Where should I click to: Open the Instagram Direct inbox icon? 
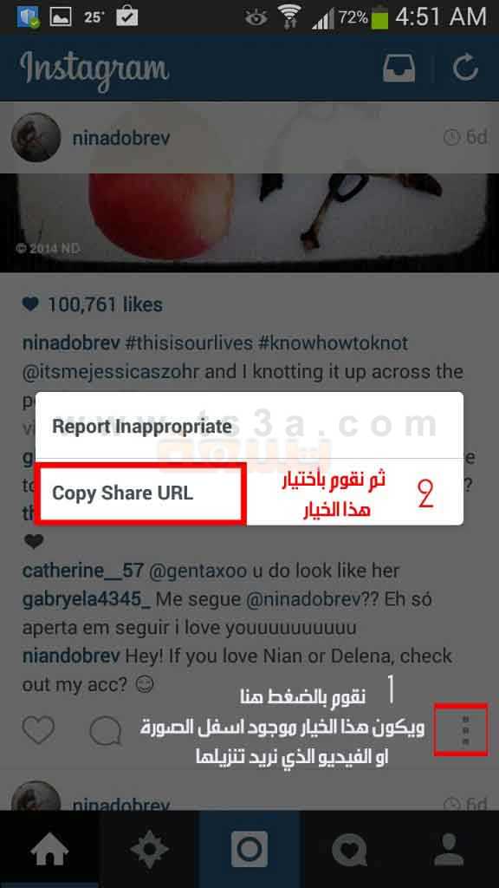pos(399,68)
